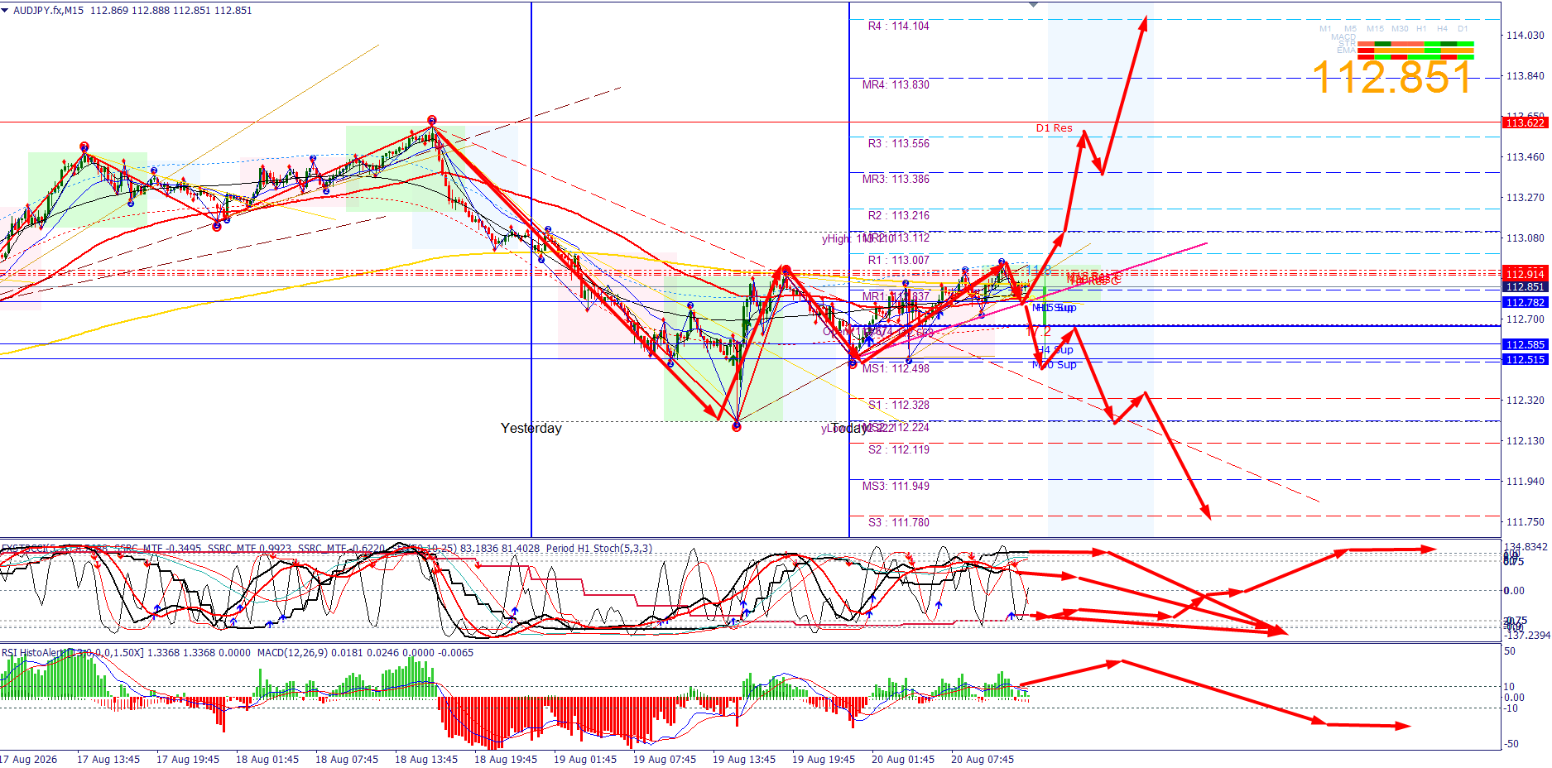This screenshot has width=1552, height=768.
Task: Click the 19 Aug 07:45 time axis label
Action: [x=664, y=759]
